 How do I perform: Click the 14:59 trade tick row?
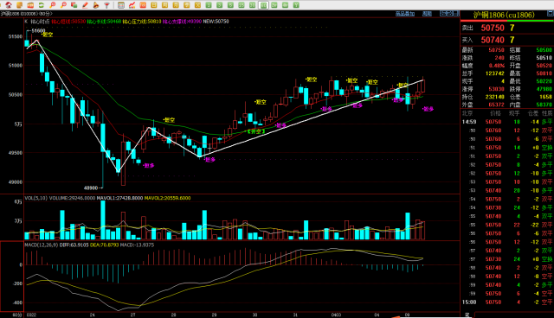click(507, 122)
